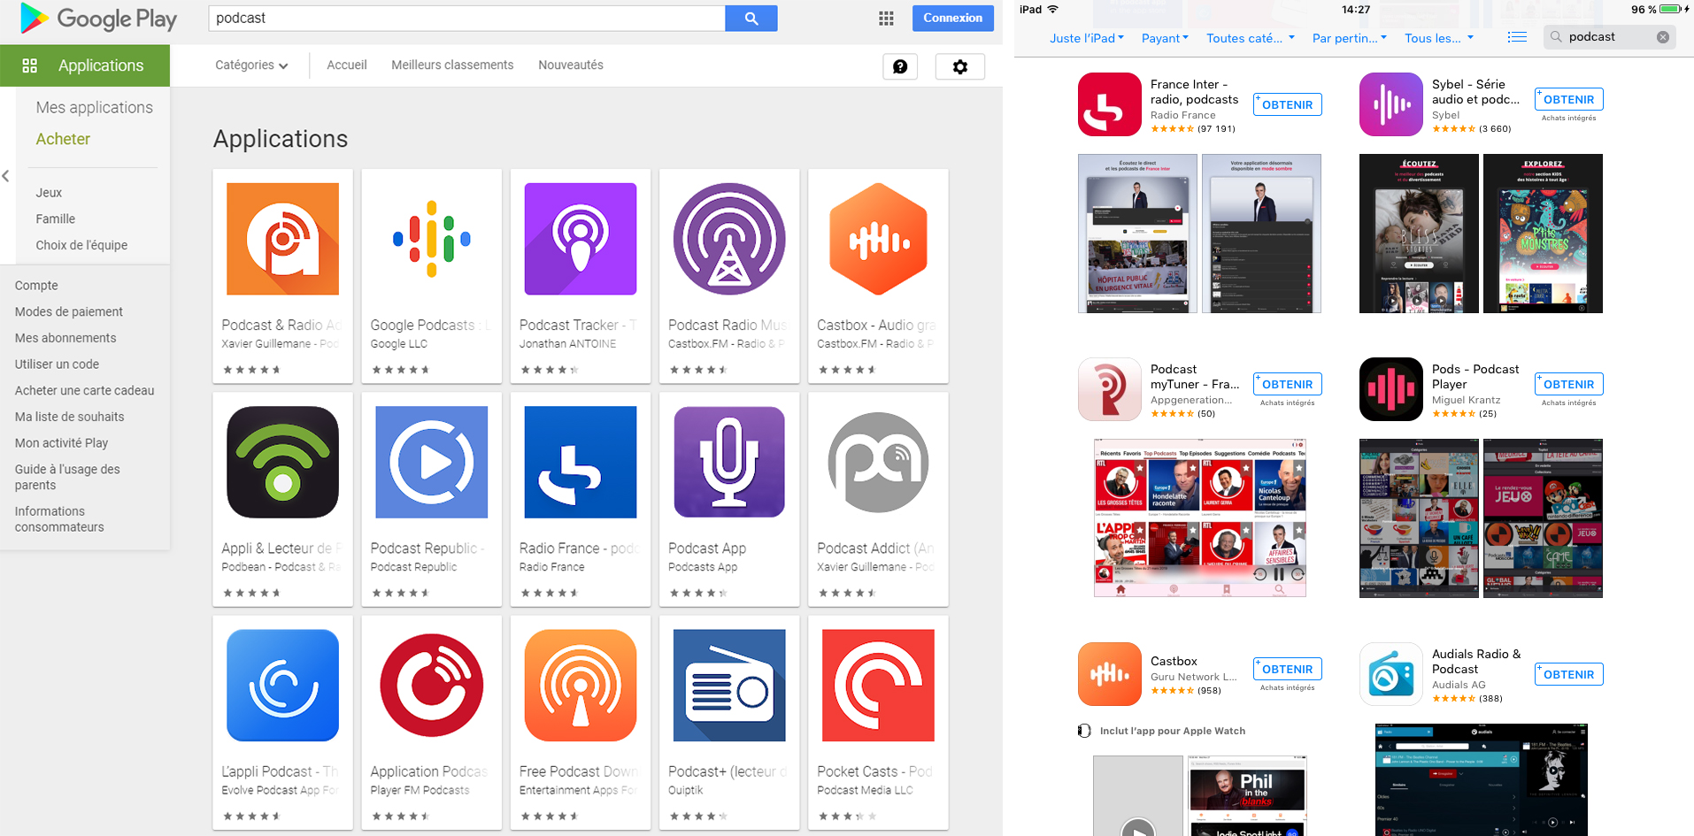Viewport: 1694px width, 836px height.
Task: Open settings gear in Google Play
Action: (x=959, y=66)
